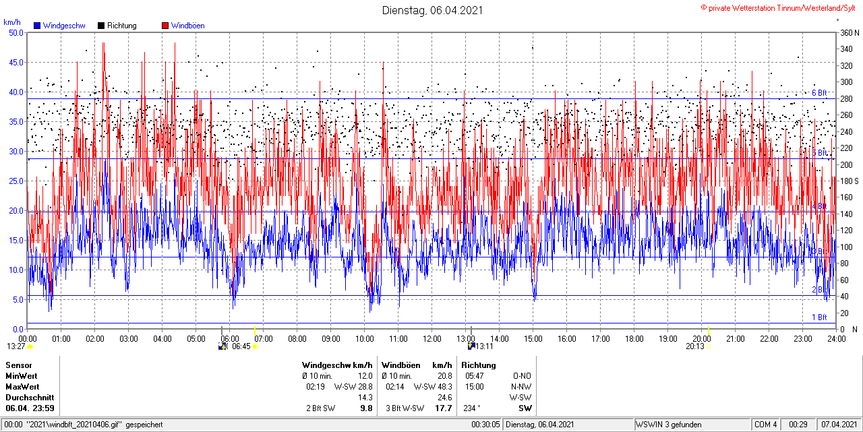The height and width of the screenshot is (432, 863).
Task: Click the 1 Bft line label
Action: tap(819, 317)
